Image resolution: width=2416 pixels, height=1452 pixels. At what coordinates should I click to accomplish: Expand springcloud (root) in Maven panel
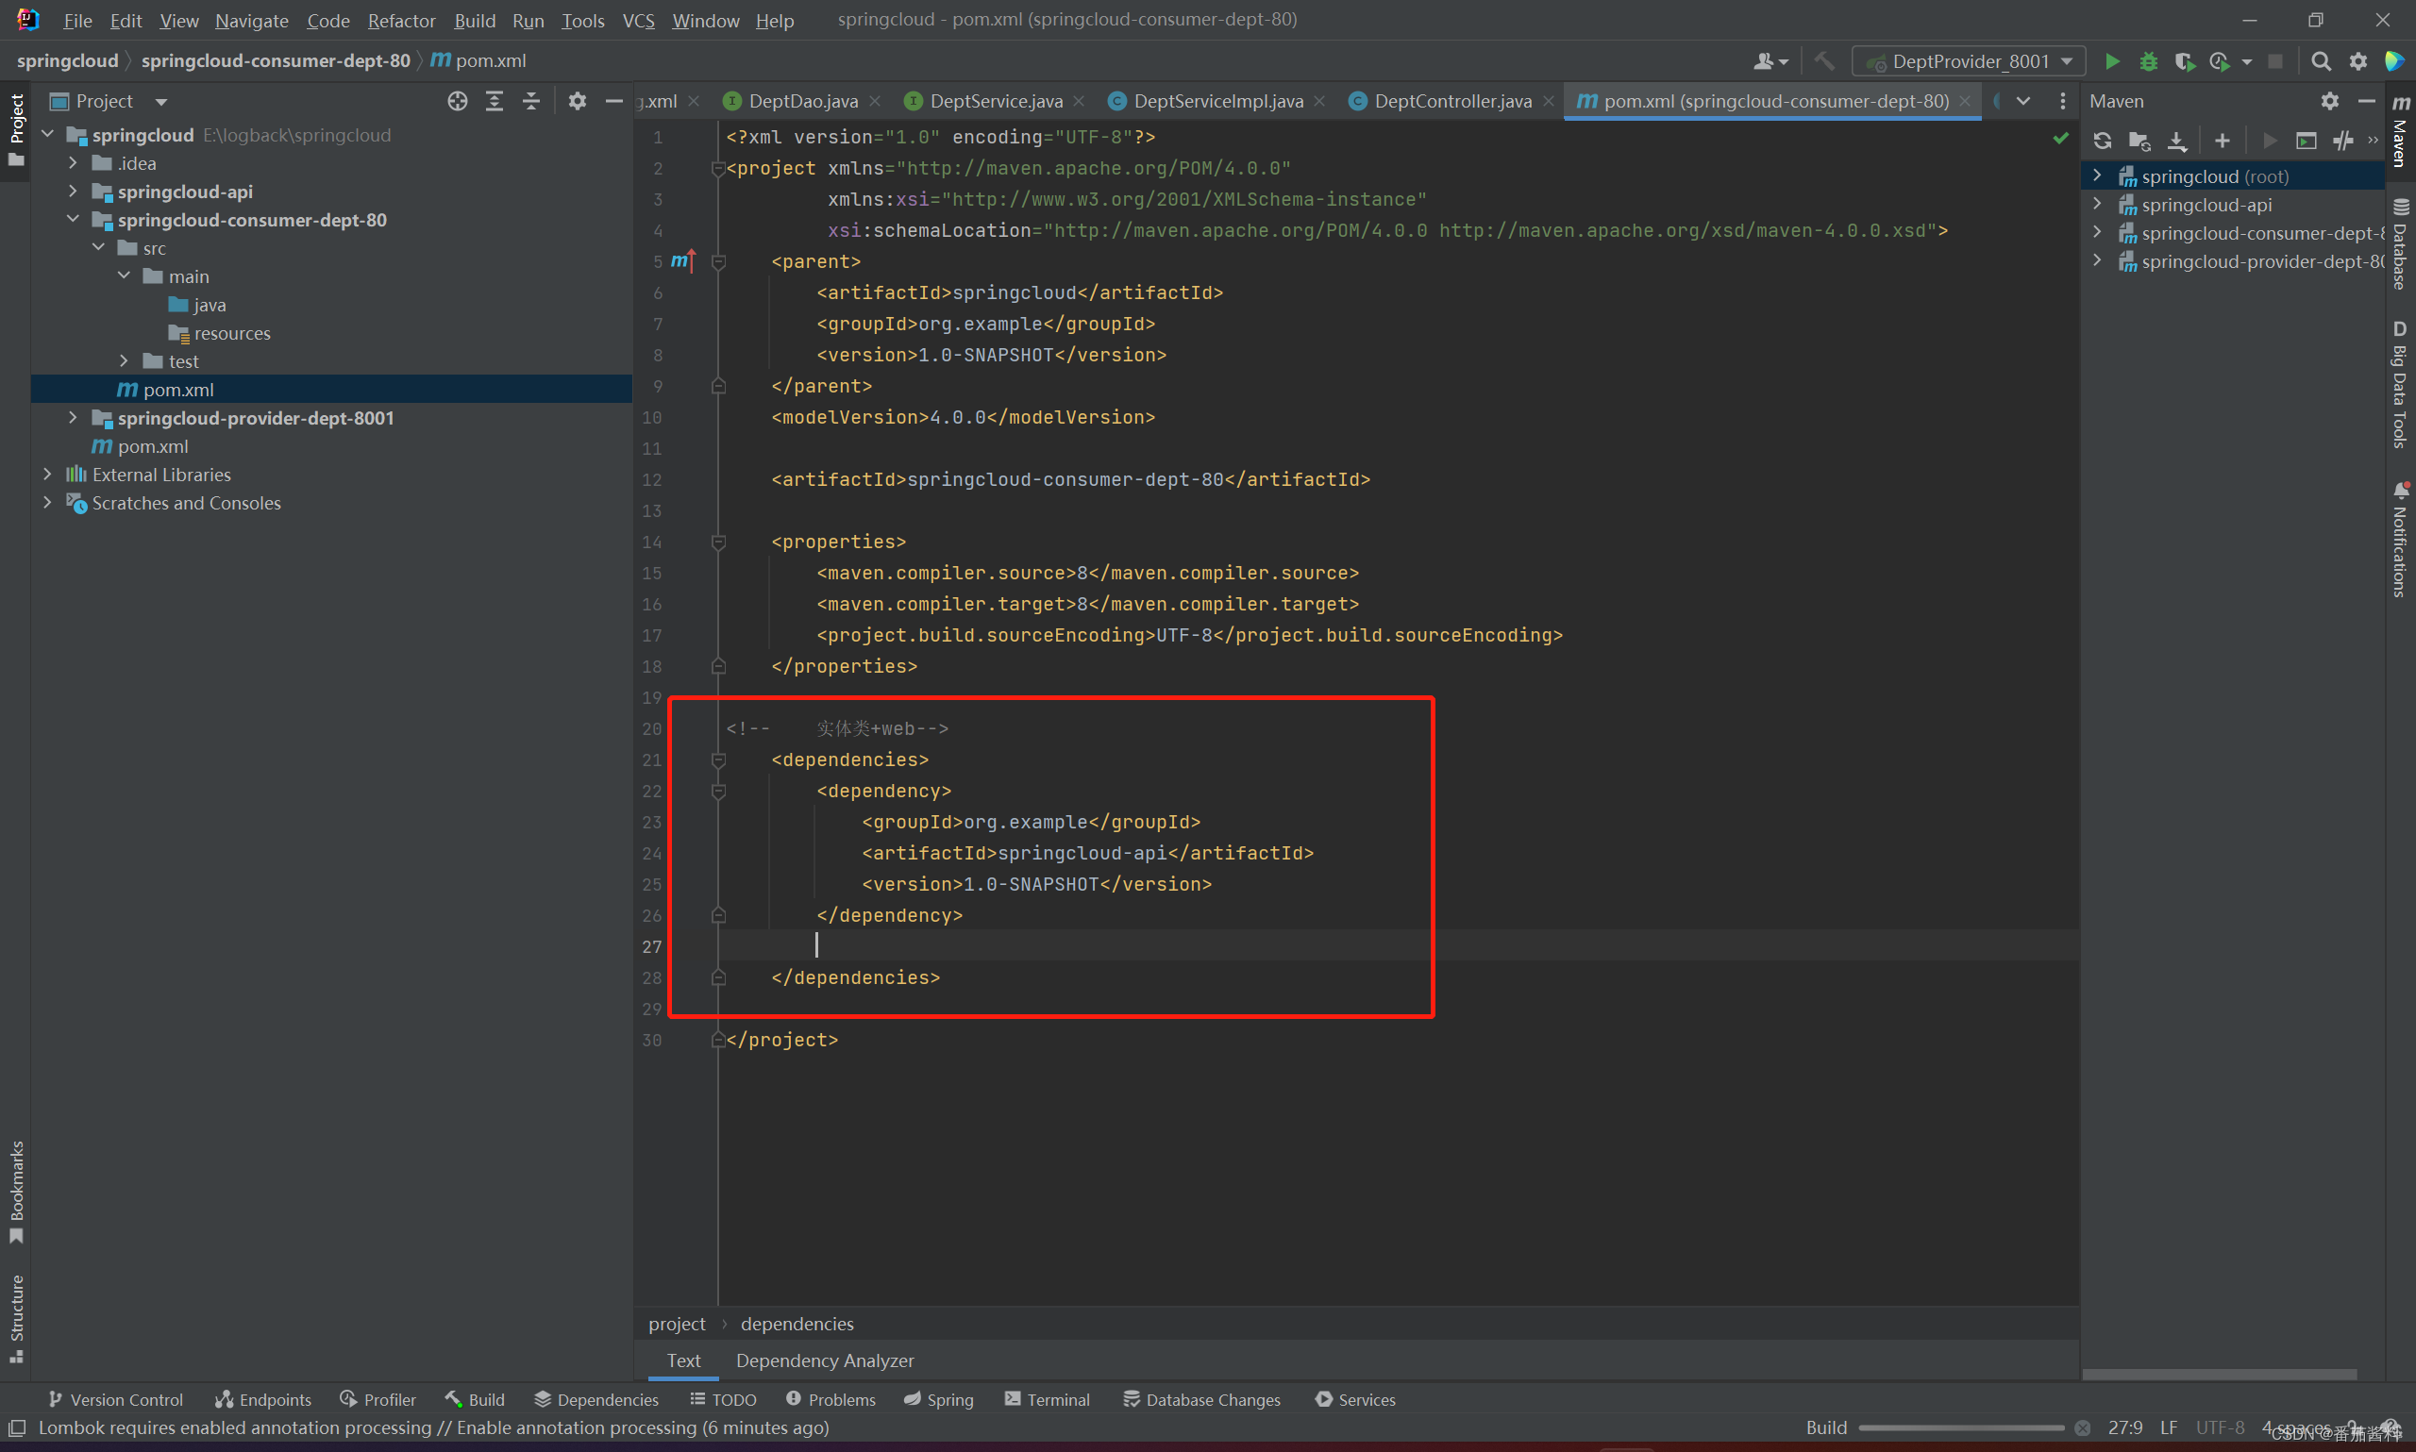pos(2097,176)
